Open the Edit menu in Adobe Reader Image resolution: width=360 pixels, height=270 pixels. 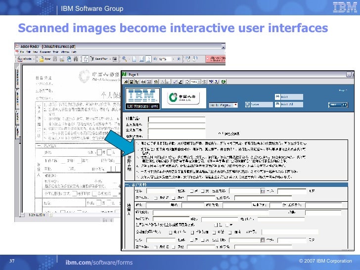click(x=29, y=52)
